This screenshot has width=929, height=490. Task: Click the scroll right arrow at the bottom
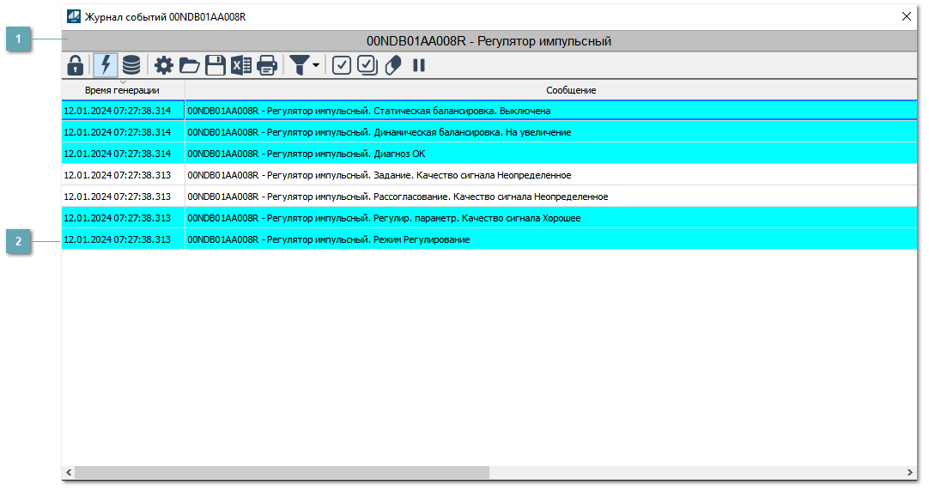910,473
